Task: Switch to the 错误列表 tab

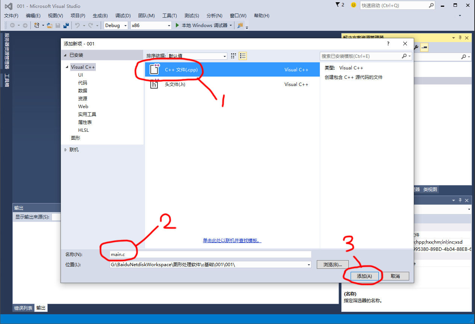Action: click(x=23, y=308)
